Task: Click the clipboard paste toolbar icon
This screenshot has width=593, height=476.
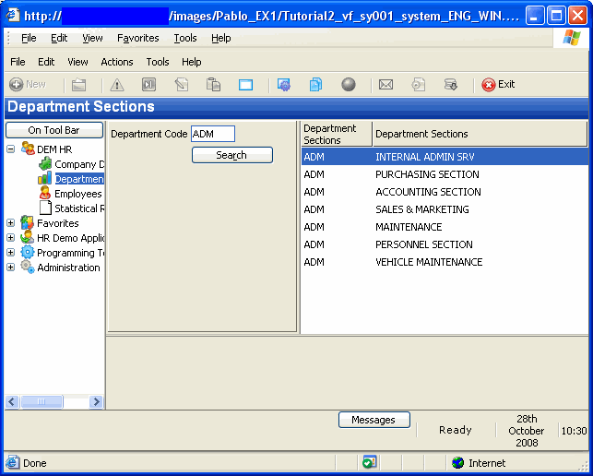Action: pyautogui.click(x=213, y=84)
